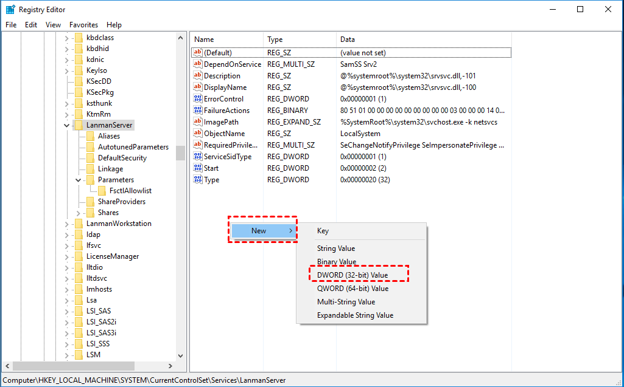Click the DWORD icon beside ErrorControl
624x387 pixels.
coord(197,98)
